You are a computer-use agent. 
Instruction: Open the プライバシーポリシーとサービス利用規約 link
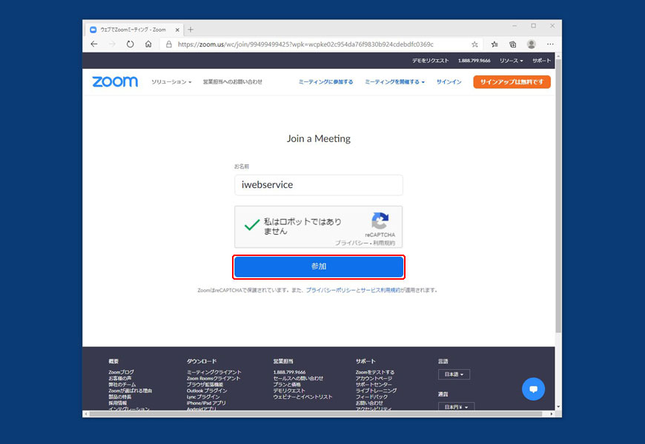[x=353, y=290]
